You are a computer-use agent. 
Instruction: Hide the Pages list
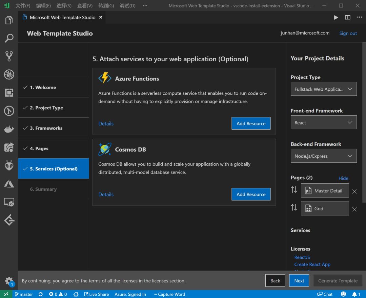[343, 178]
